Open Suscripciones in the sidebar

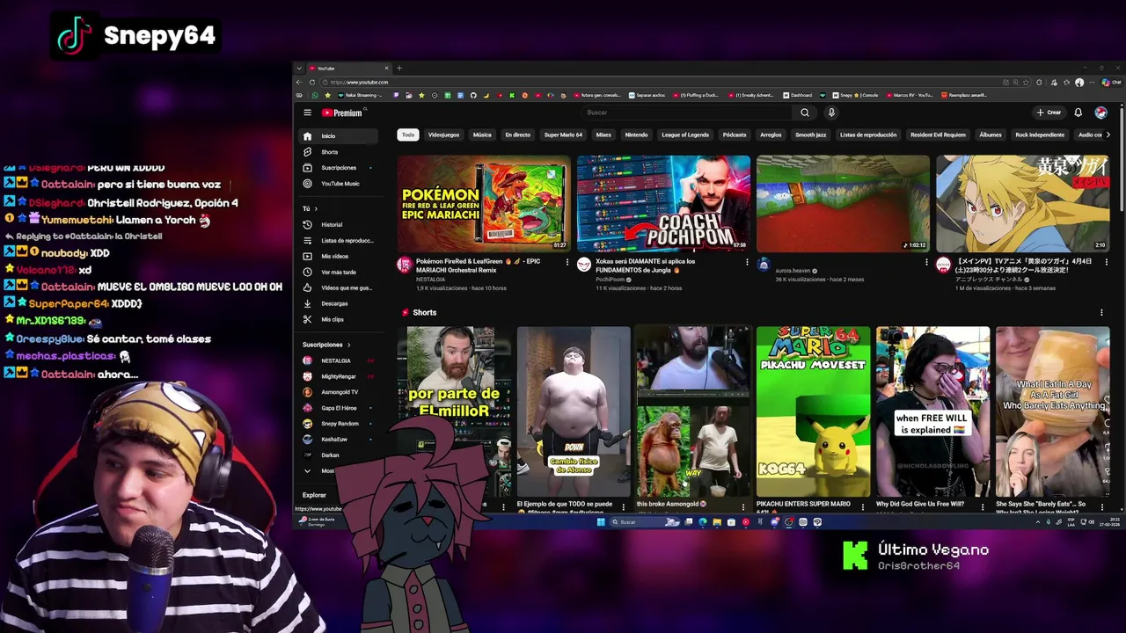click(339, 168)
